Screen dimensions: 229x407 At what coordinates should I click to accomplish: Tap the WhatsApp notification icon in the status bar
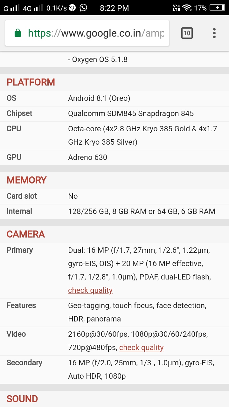click(83, 8)
